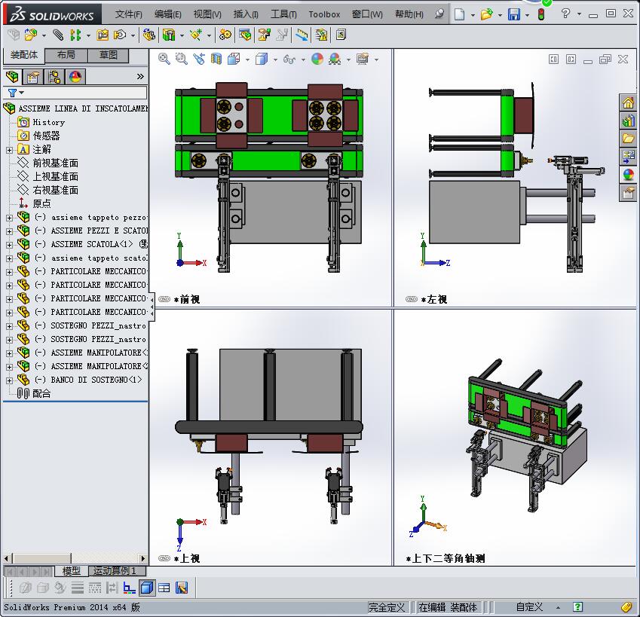Select the 配合 mates folder

pyautogui.click(x=34, y=393)
